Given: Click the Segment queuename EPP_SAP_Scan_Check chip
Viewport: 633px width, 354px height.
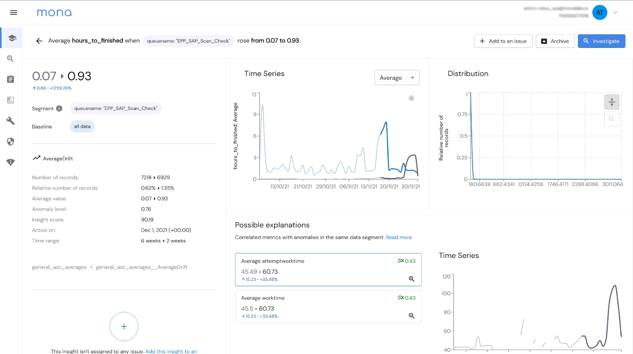Looking at the screenshot, I should (116, 108).
